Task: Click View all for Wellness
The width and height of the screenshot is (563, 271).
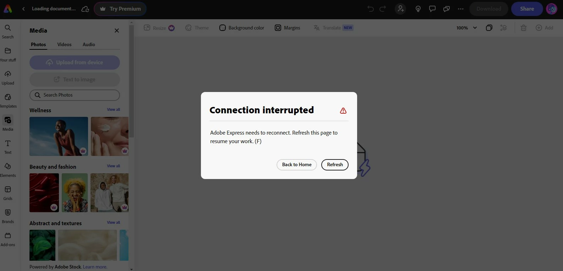Action: pos(114,109)
